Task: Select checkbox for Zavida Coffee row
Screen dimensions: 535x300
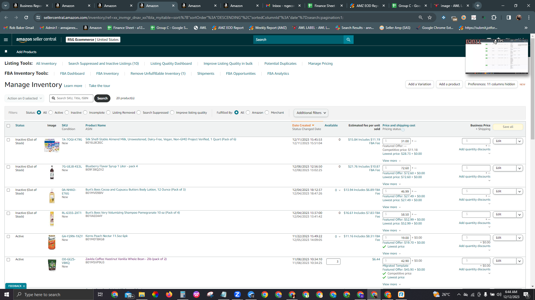Action: pos(8,260)
